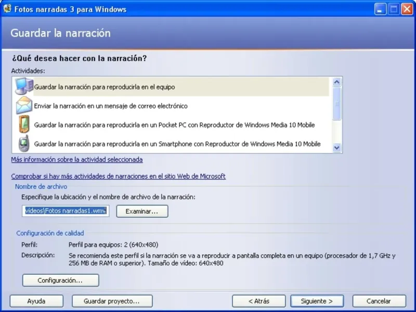Open the Configuración... quality settings button
Viewport: 416px width, 312px height.
click(60, 280)
